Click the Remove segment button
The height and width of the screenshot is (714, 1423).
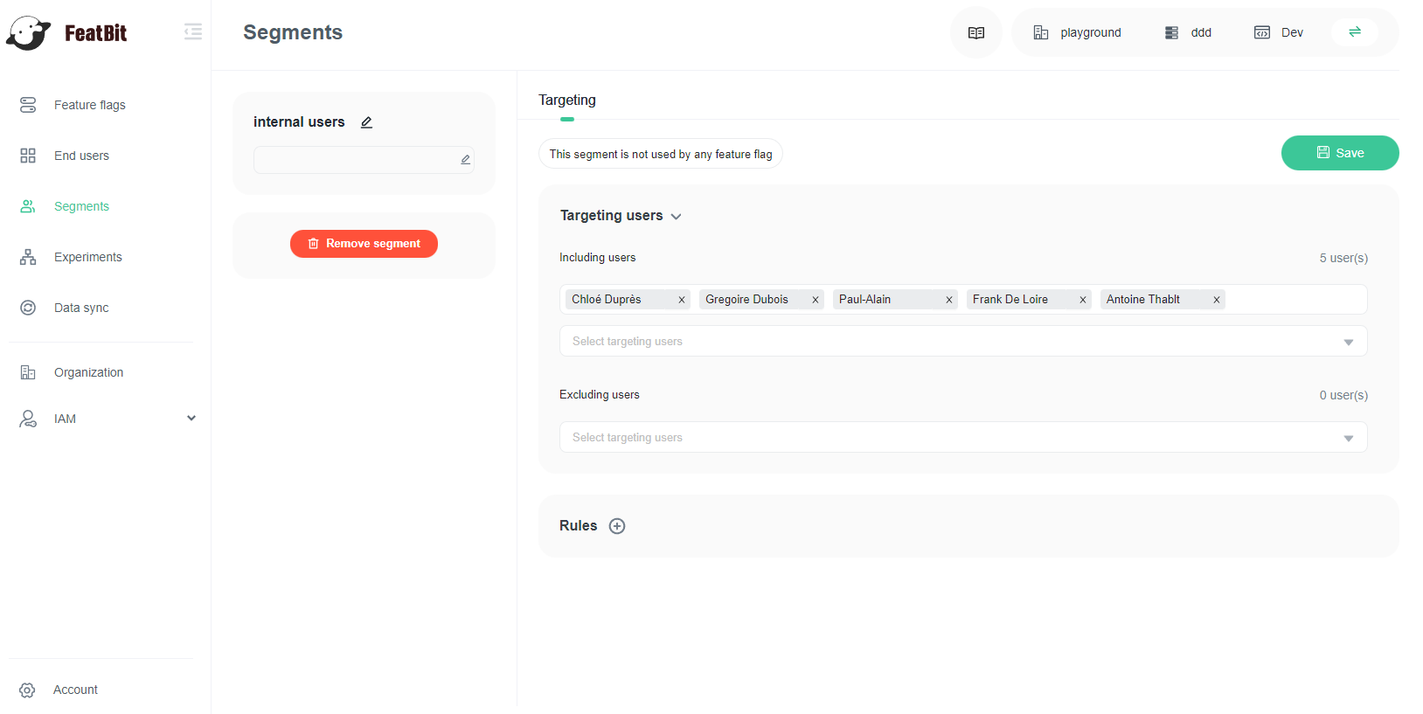364,244
